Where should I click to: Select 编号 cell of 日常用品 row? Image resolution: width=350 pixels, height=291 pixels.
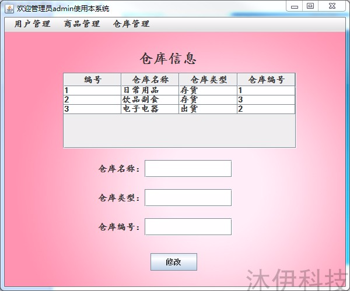pyautogui.click(x=92, y=90)
